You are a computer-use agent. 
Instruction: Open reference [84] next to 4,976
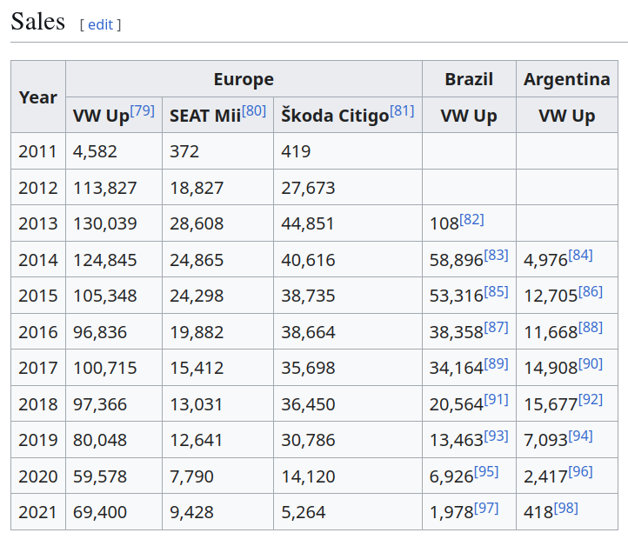[x=581, y=256]
